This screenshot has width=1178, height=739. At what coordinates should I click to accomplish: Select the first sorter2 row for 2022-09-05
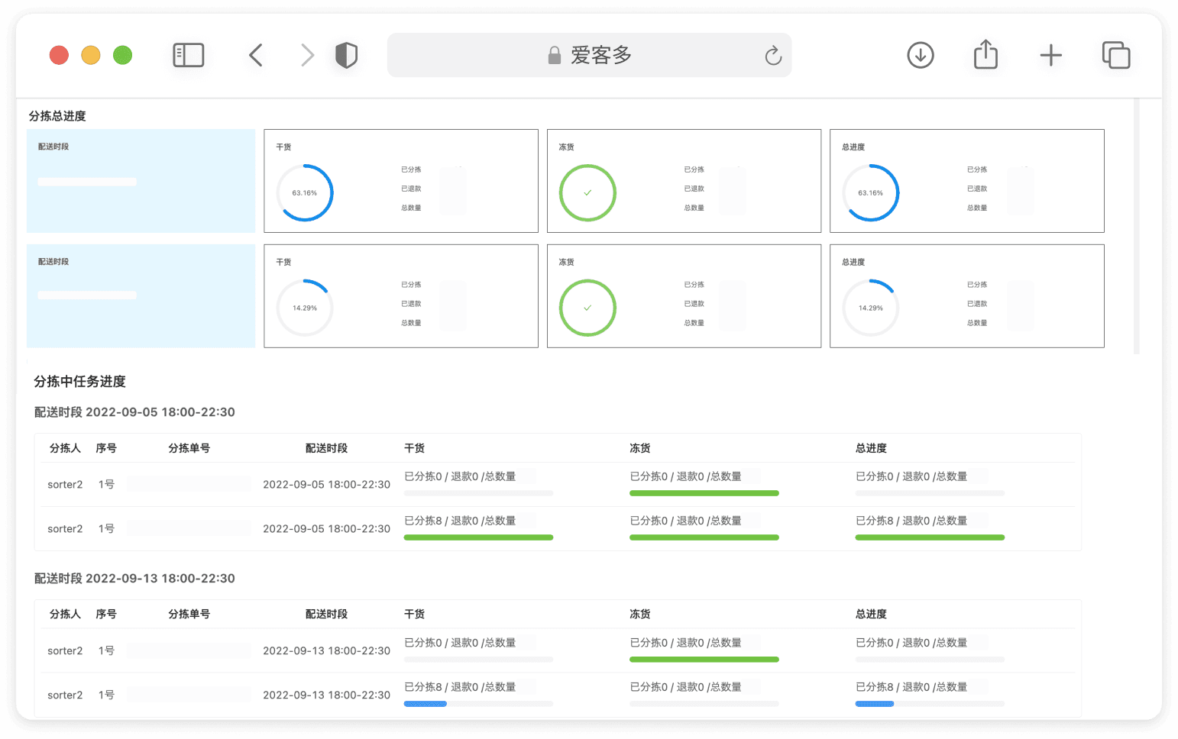pyautogui.click(x=558, y=484)
